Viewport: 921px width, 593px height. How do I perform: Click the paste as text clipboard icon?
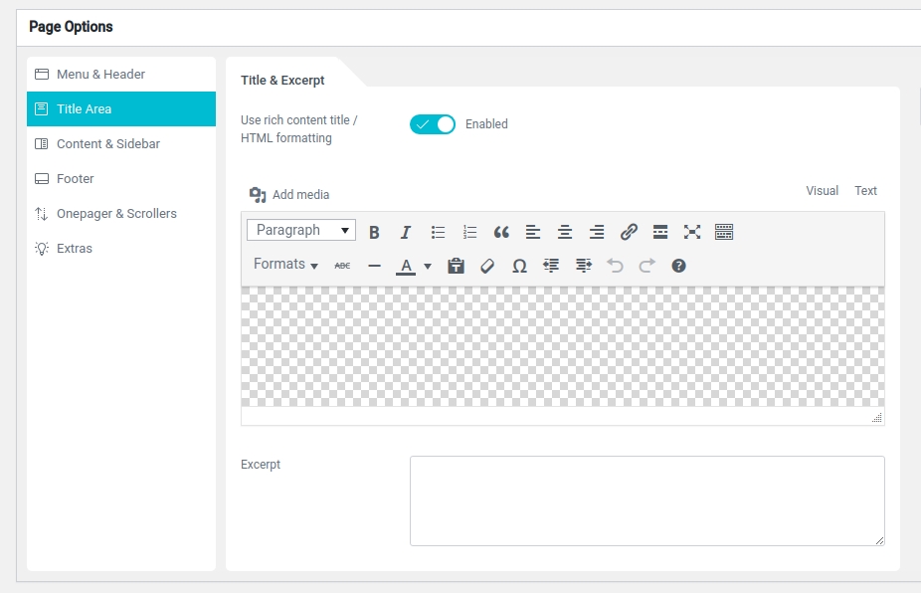(456, 266)
